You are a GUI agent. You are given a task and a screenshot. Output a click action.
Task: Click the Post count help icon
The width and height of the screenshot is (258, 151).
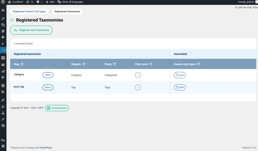[151, 64]
